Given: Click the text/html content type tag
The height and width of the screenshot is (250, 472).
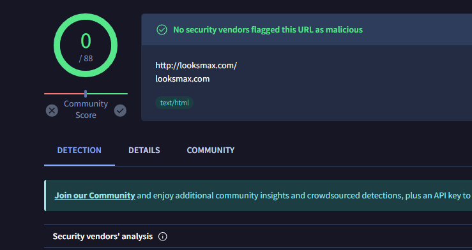Looking at the screenshot, I should [x=174, y=103].
